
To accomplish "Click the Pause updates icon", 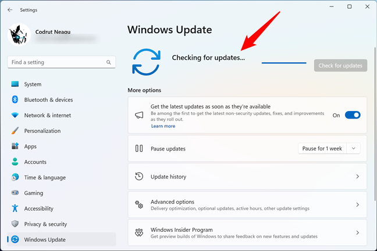I will click(139, 148).
